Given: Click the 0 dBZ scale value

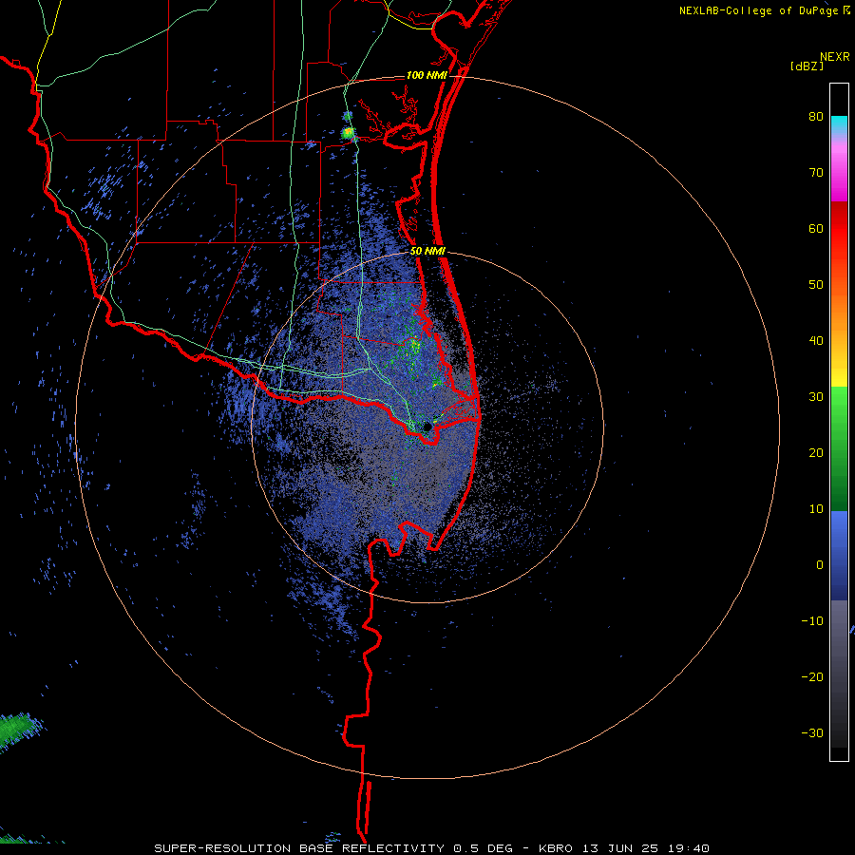Looking at the screenshot, I should 820,565.
